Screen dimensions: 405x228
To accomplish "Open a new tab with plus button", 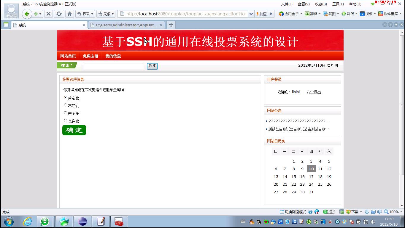I will click(x=171, y=25).
